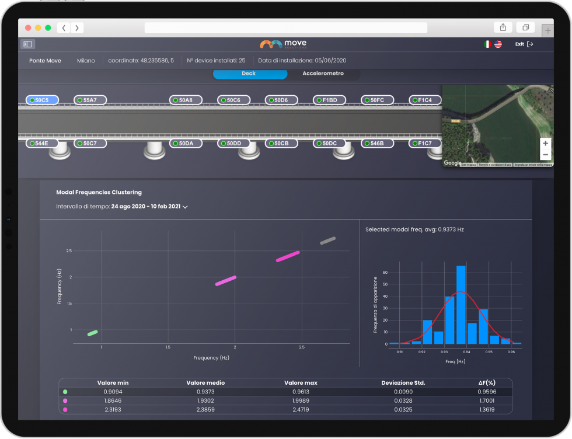Click the browser address bar
The height and width of the screenshot is (439, 572).
coord(285,28)
